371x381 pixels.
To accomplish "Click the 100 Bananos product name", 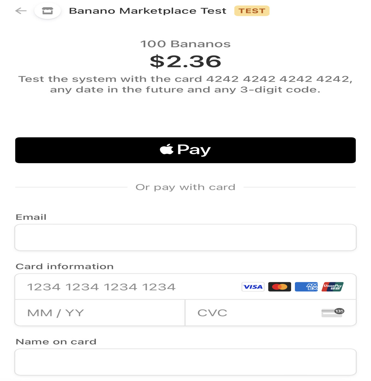I will [x=185, y=44].
